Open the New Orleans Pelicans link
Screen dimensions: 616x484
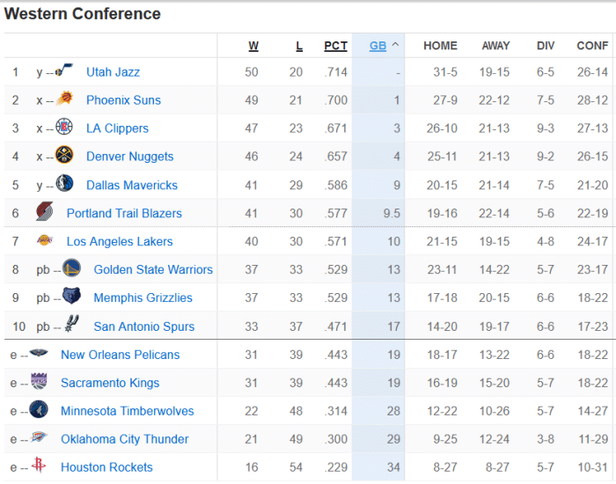120,355
